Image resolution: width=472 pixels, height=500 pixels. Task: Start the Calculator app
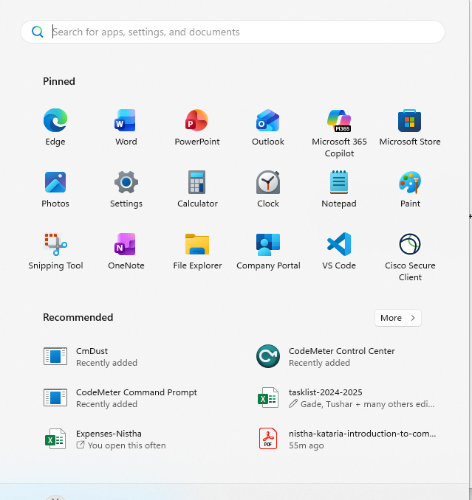[197, 190]
